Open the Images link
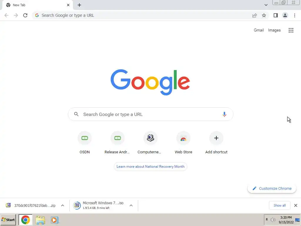Image resolution: width=301 pixels, height=226 pixels. pyautogui.click(x=274, y=30)
